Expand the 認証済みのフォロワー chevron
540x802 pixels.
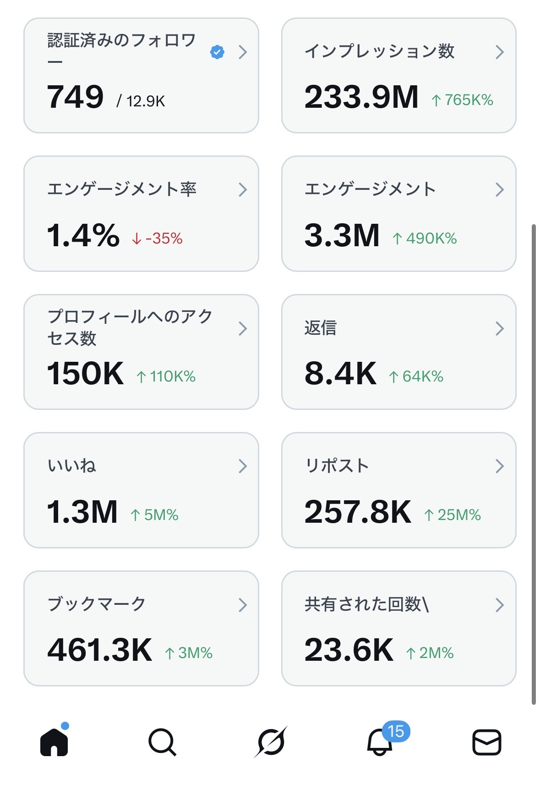pos(243,52)
